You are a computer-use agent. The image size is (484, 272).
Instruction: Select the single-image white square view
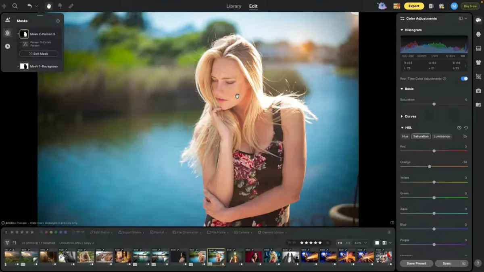pyautogui.click(x=377, y=243)
